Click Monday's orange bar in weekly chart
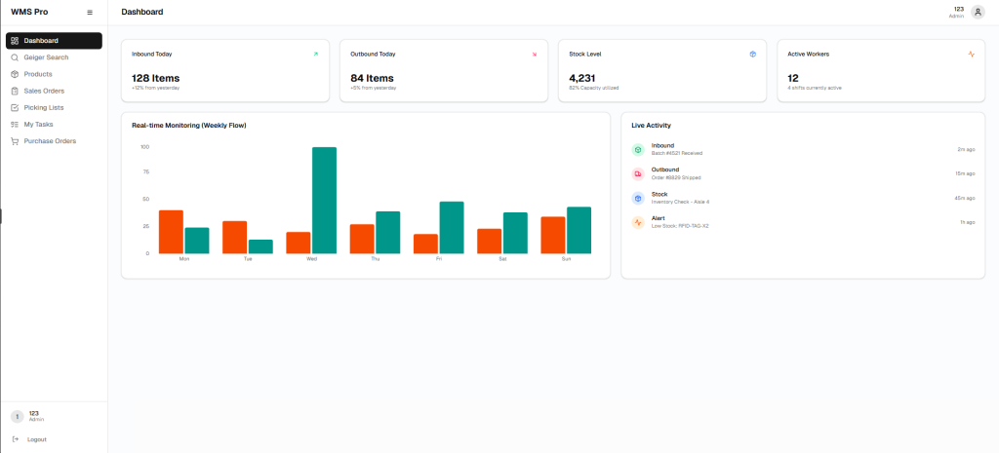 (172, 232)
